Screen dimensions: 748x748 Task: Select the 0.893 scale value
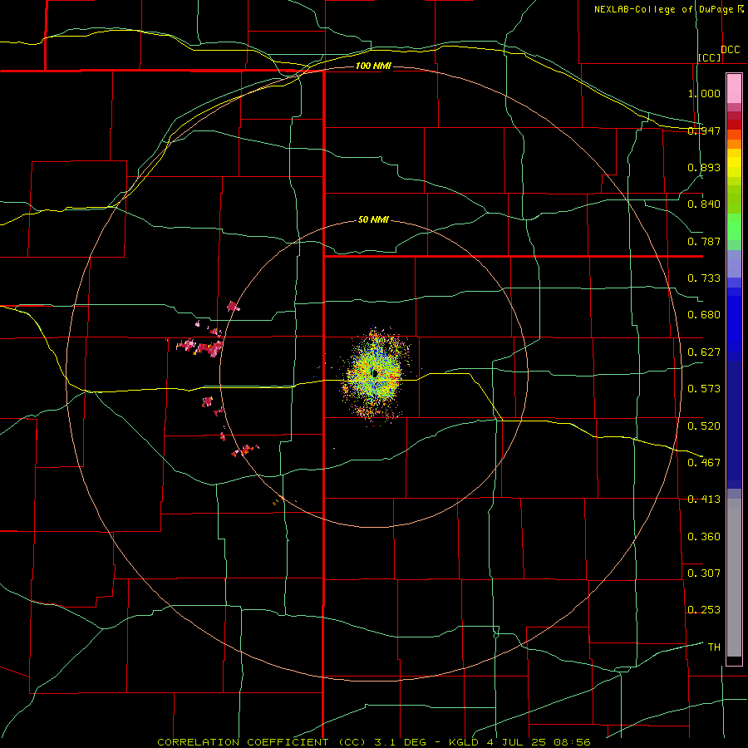(x=704, y=167)
